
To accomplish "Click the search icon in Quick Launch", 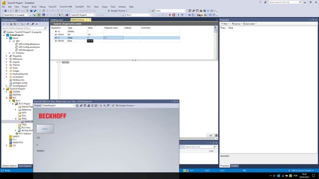I will [300, 2].
